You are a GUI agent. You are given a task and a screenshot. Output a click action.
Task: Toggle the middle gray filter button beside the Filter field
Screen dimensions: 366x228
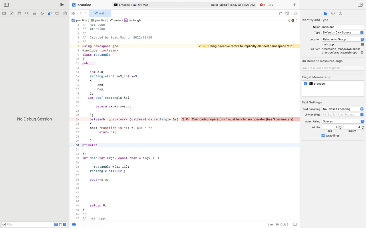click(60, 225)
